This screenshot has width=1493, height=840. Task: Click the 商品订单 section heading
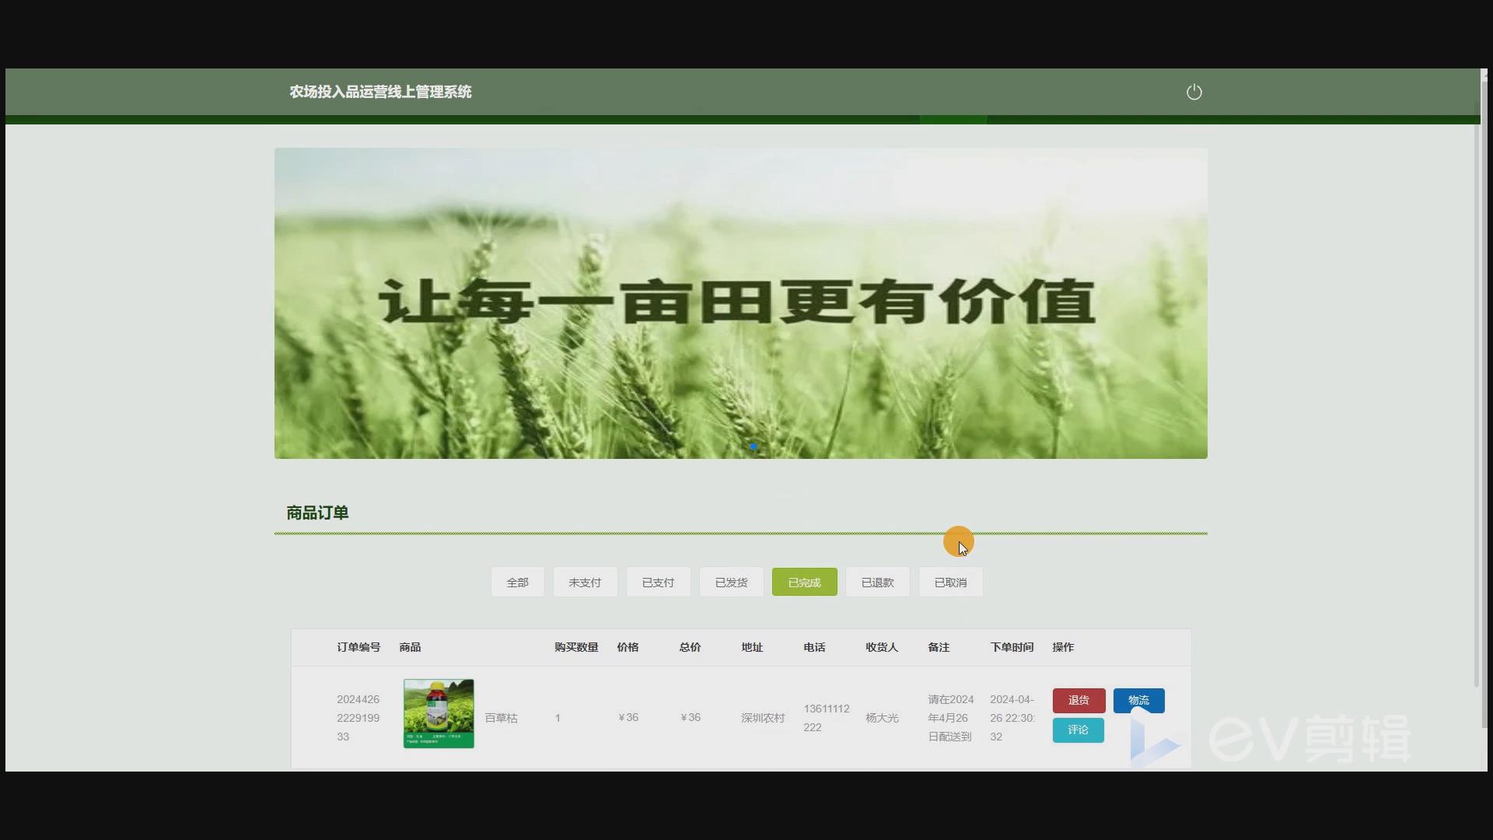click(x=316, y=513)
